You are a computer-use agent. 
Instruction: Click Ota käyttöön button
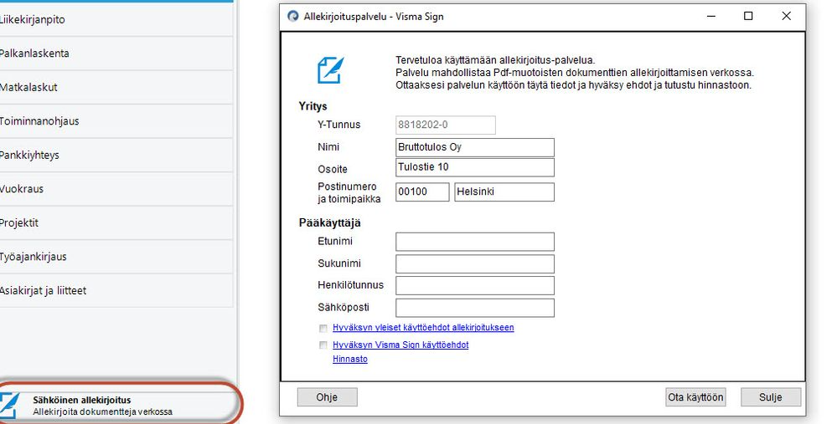pyautogui.click(x=695, y=397)
